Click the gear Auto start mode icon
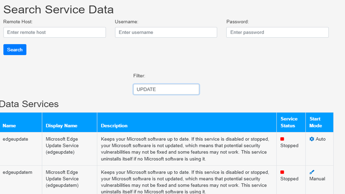 [312, 139]
